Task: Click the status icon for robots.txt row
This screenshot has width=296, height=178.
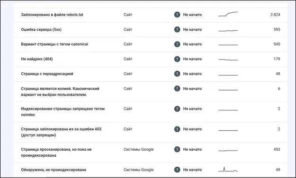Action: 177,15
